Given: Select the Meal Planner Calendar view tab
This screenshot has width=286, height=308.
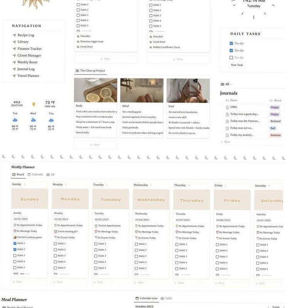Looking at the screenshot, I should (146, 298).
